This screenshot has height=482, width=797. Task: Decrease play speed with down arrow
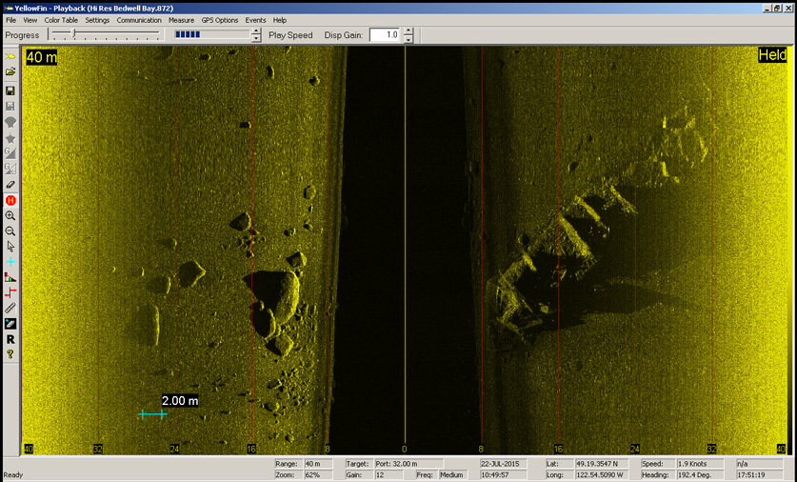(x=256, y=39)
